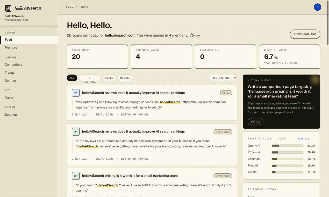
Task: Snooze today's move suggestion
Action: tap(255, 122)
